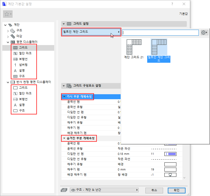This screenshot has width=210, height=196.
Task: Collapse the 계단 root tree node
Action: pyautogui.click(x=5, y=25)
